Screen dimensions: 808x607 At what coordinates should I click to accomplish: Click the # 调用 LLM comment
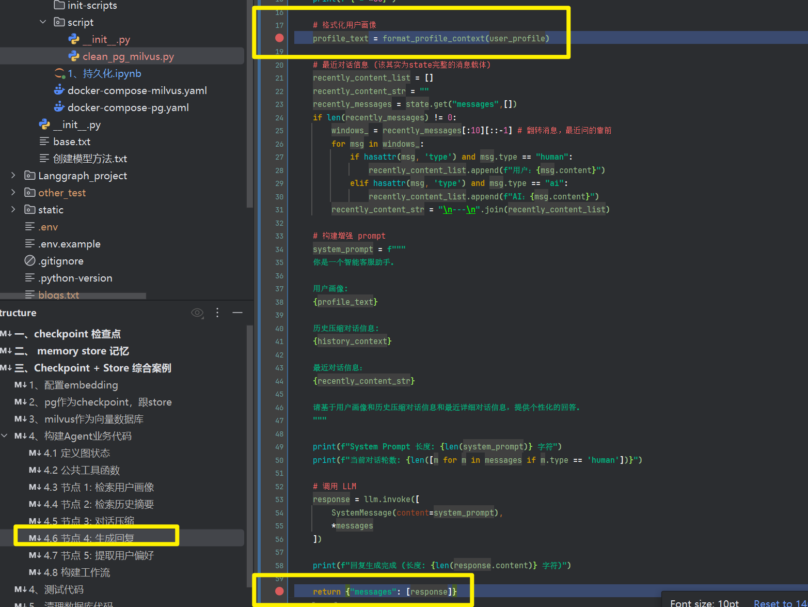click(x=335, y=487)
